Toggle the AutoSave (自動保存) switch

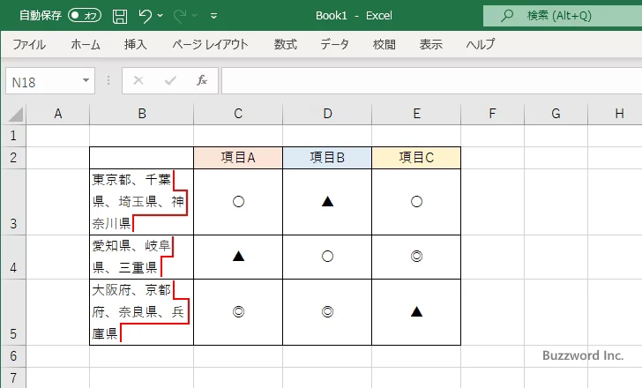click(x=85, y=15)
